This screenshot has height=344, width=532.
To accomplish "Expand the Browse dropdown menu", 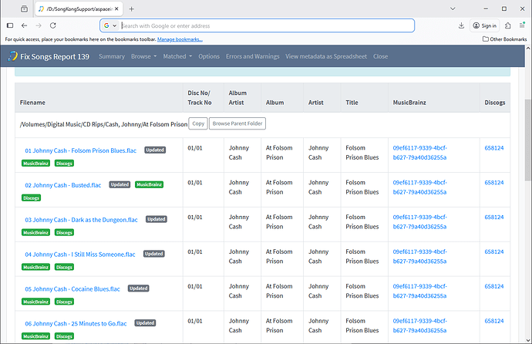I will click(143, 56).
